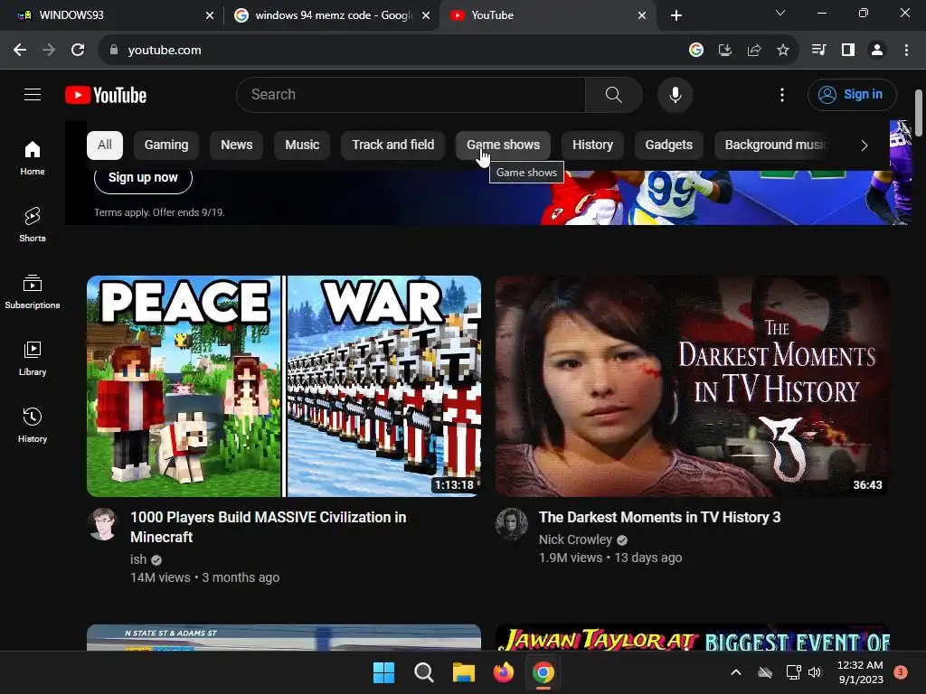This screenshot has width=926, height=694.
Task: Select the Gadgets category chip
Action: coord(668,145)
